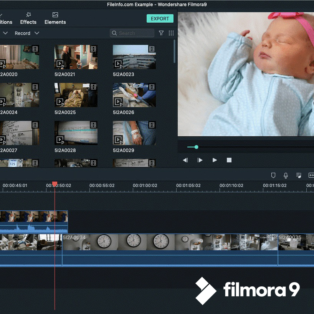This screenshot has height=314, width=314.
Task: Select clip thumbnail 5I2A0029
Action: point(134,133)
